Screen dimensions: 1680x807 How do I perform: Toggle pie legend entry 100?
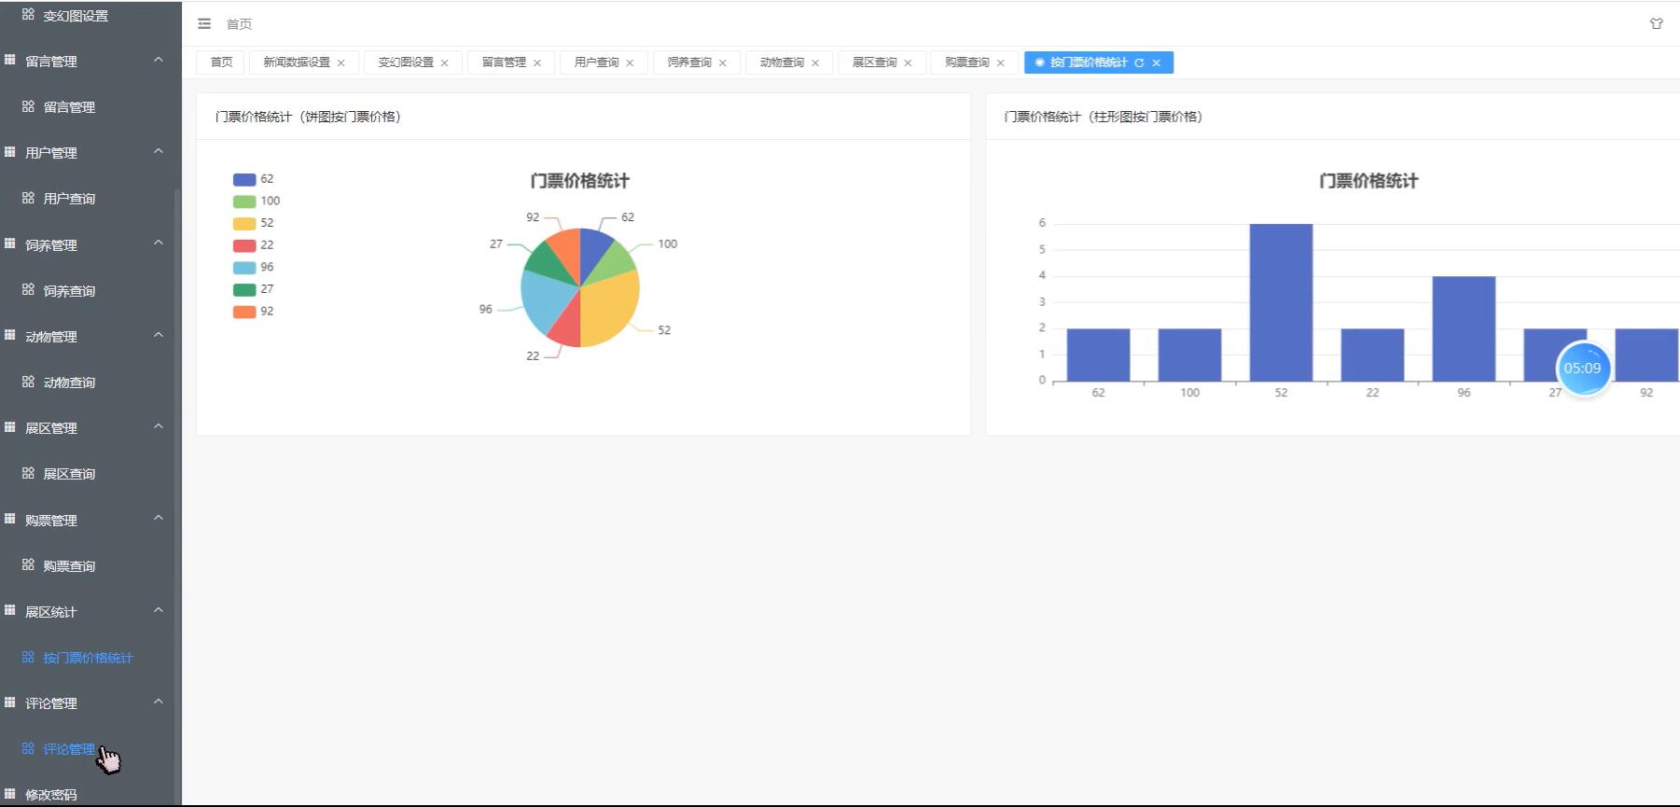pos(257,201)
